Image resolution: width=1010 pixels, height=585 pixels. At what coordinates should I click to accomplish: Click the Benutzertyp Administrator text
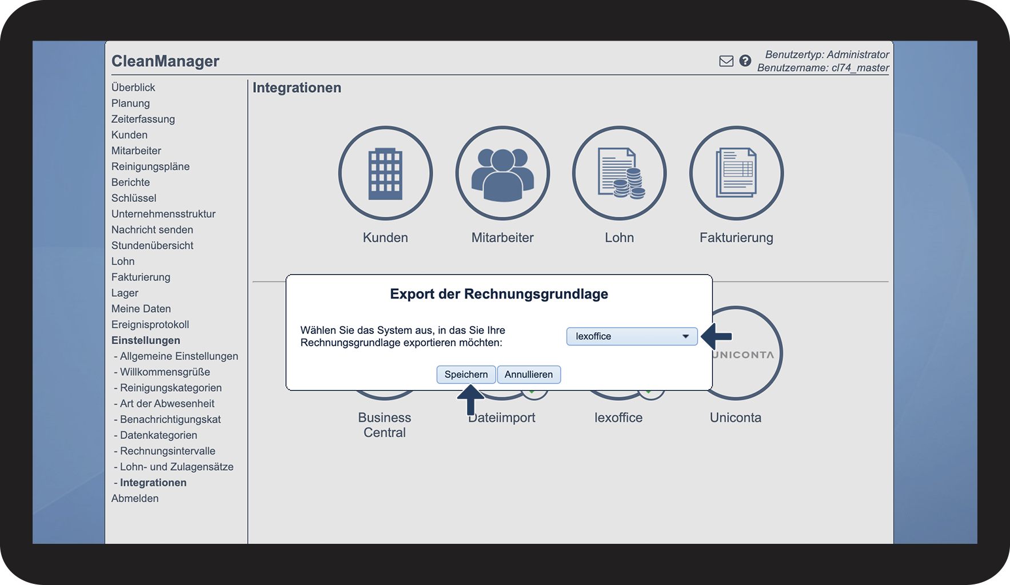pos(827,55)
